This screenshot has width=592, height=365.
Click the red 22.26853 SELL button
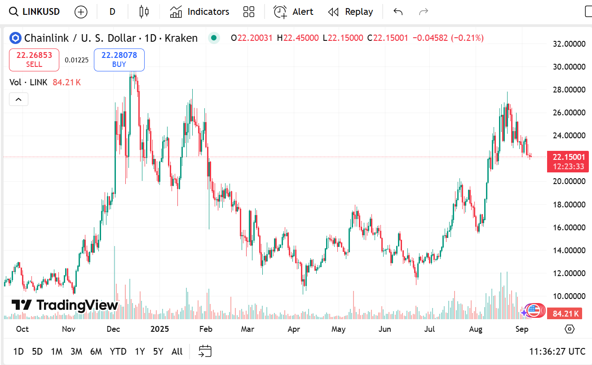(x=34, y=60)
